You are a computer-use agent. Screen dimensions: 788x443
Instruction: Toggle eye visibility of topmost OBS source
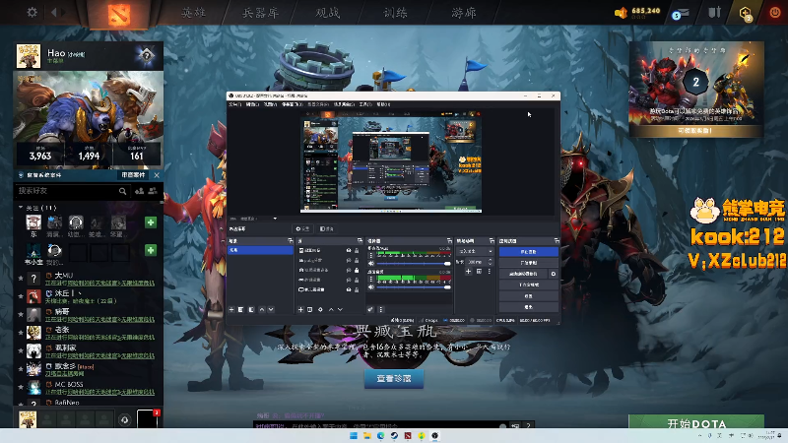tap(349, 250)
